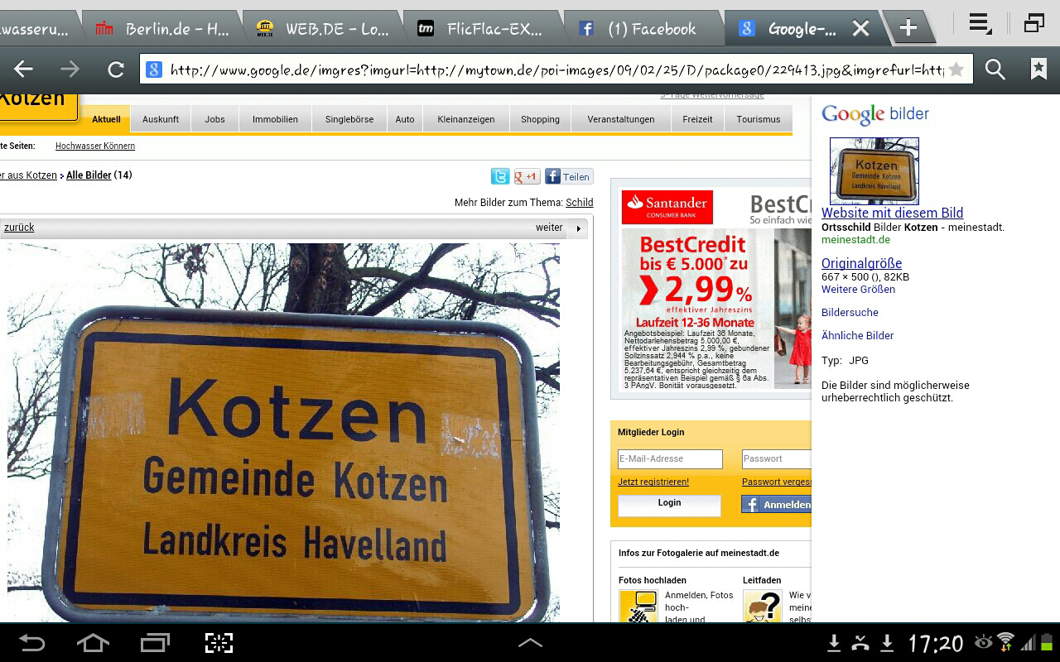Viewport: 1060px width, 662px height.
Task: Expand the bottom panel up chevron
Action: click(x=530, y=643)
